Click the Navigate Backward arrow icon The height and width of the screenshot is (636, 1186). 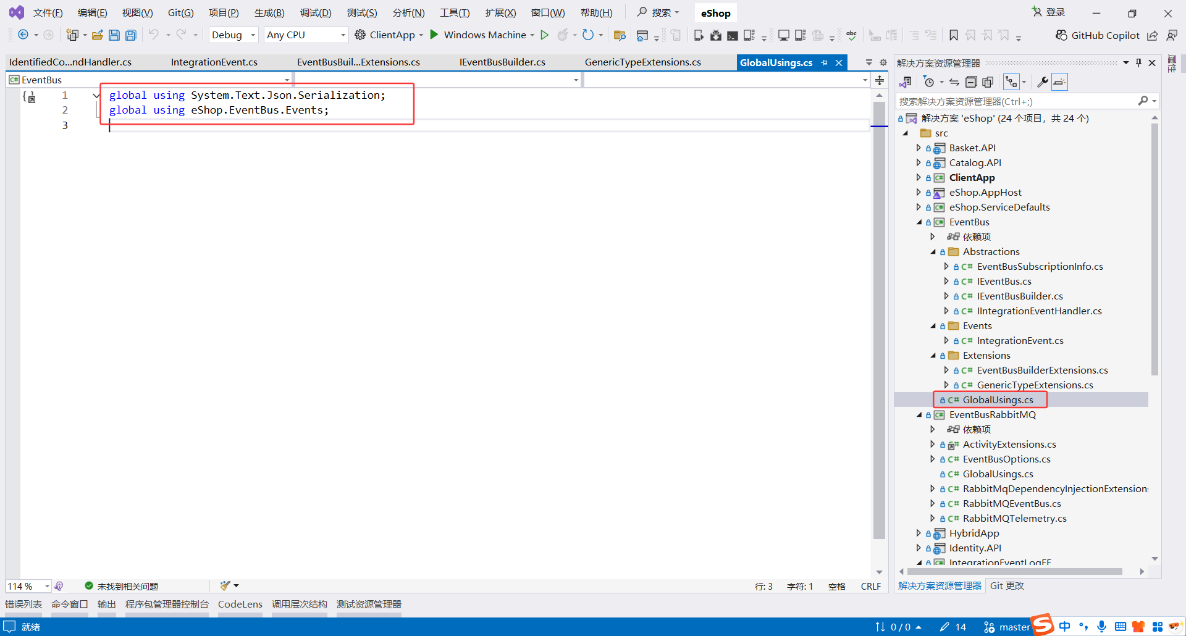click(23, 35)
